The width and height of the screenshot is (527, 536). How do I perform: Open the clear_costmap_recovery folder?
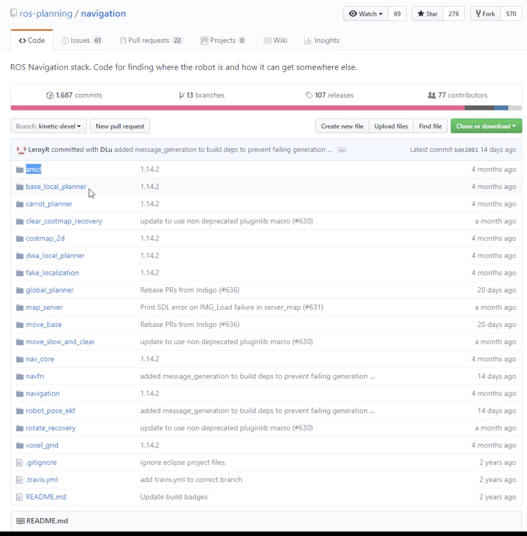[x=64, y=221]
